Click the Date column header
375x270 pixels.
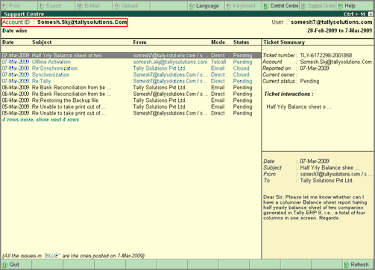(8, 42)
